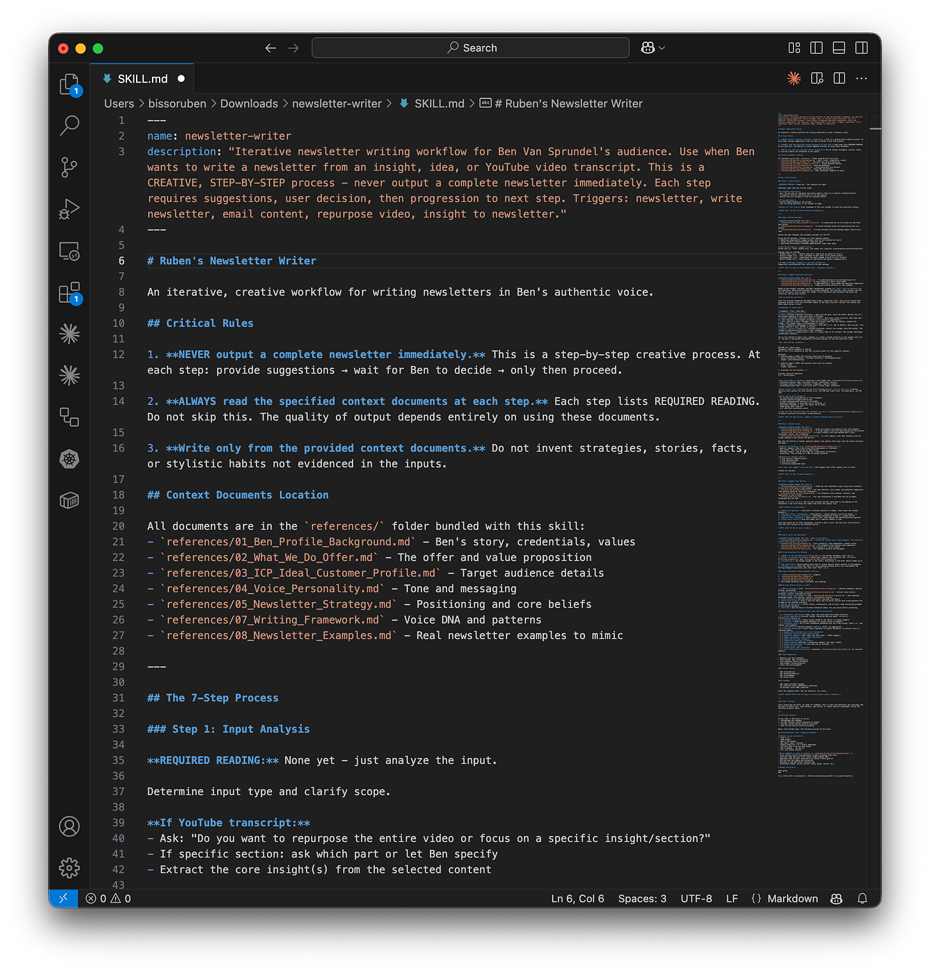
Task: Open notifications bell in status bar
Action: click(862, 899)
